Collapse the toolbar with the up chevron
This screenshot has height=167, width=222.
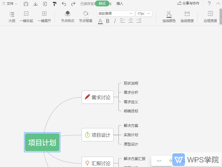coord(218,3)
